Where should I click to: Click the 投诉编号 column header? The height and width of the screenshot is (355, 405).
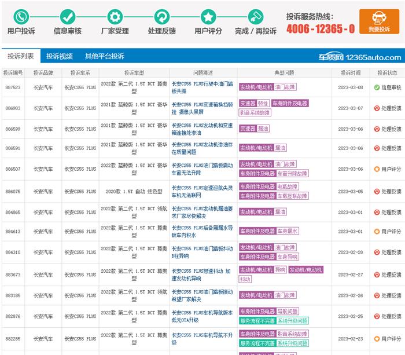13,73
